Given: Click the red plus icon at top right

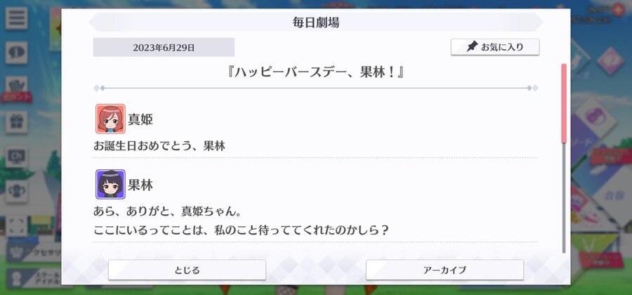Looking at the screenshot, I should pyautogui.click(x=618, y=9).
